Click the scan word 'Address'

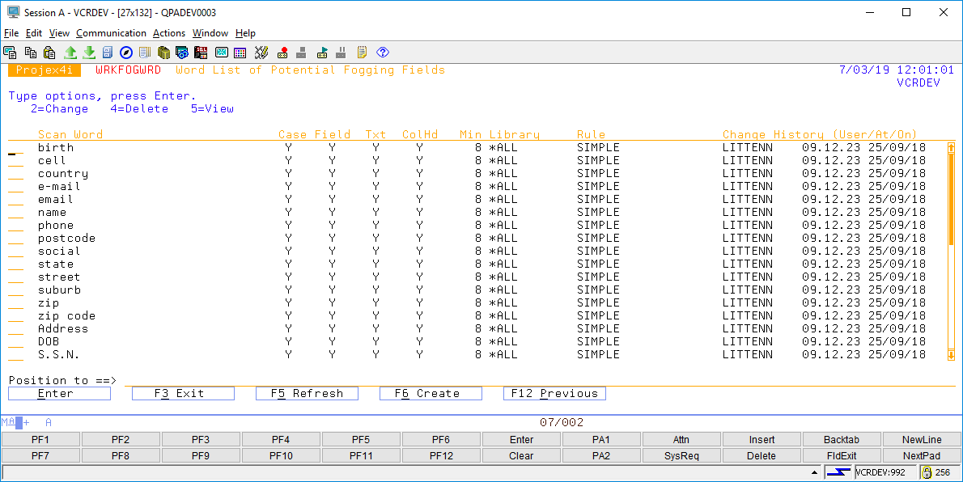pos(62,328)
